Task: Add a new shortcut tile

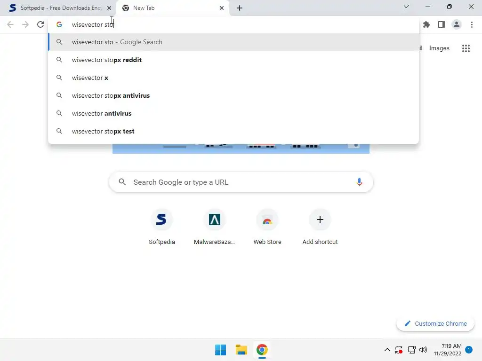Action: (x=320, y=227)
